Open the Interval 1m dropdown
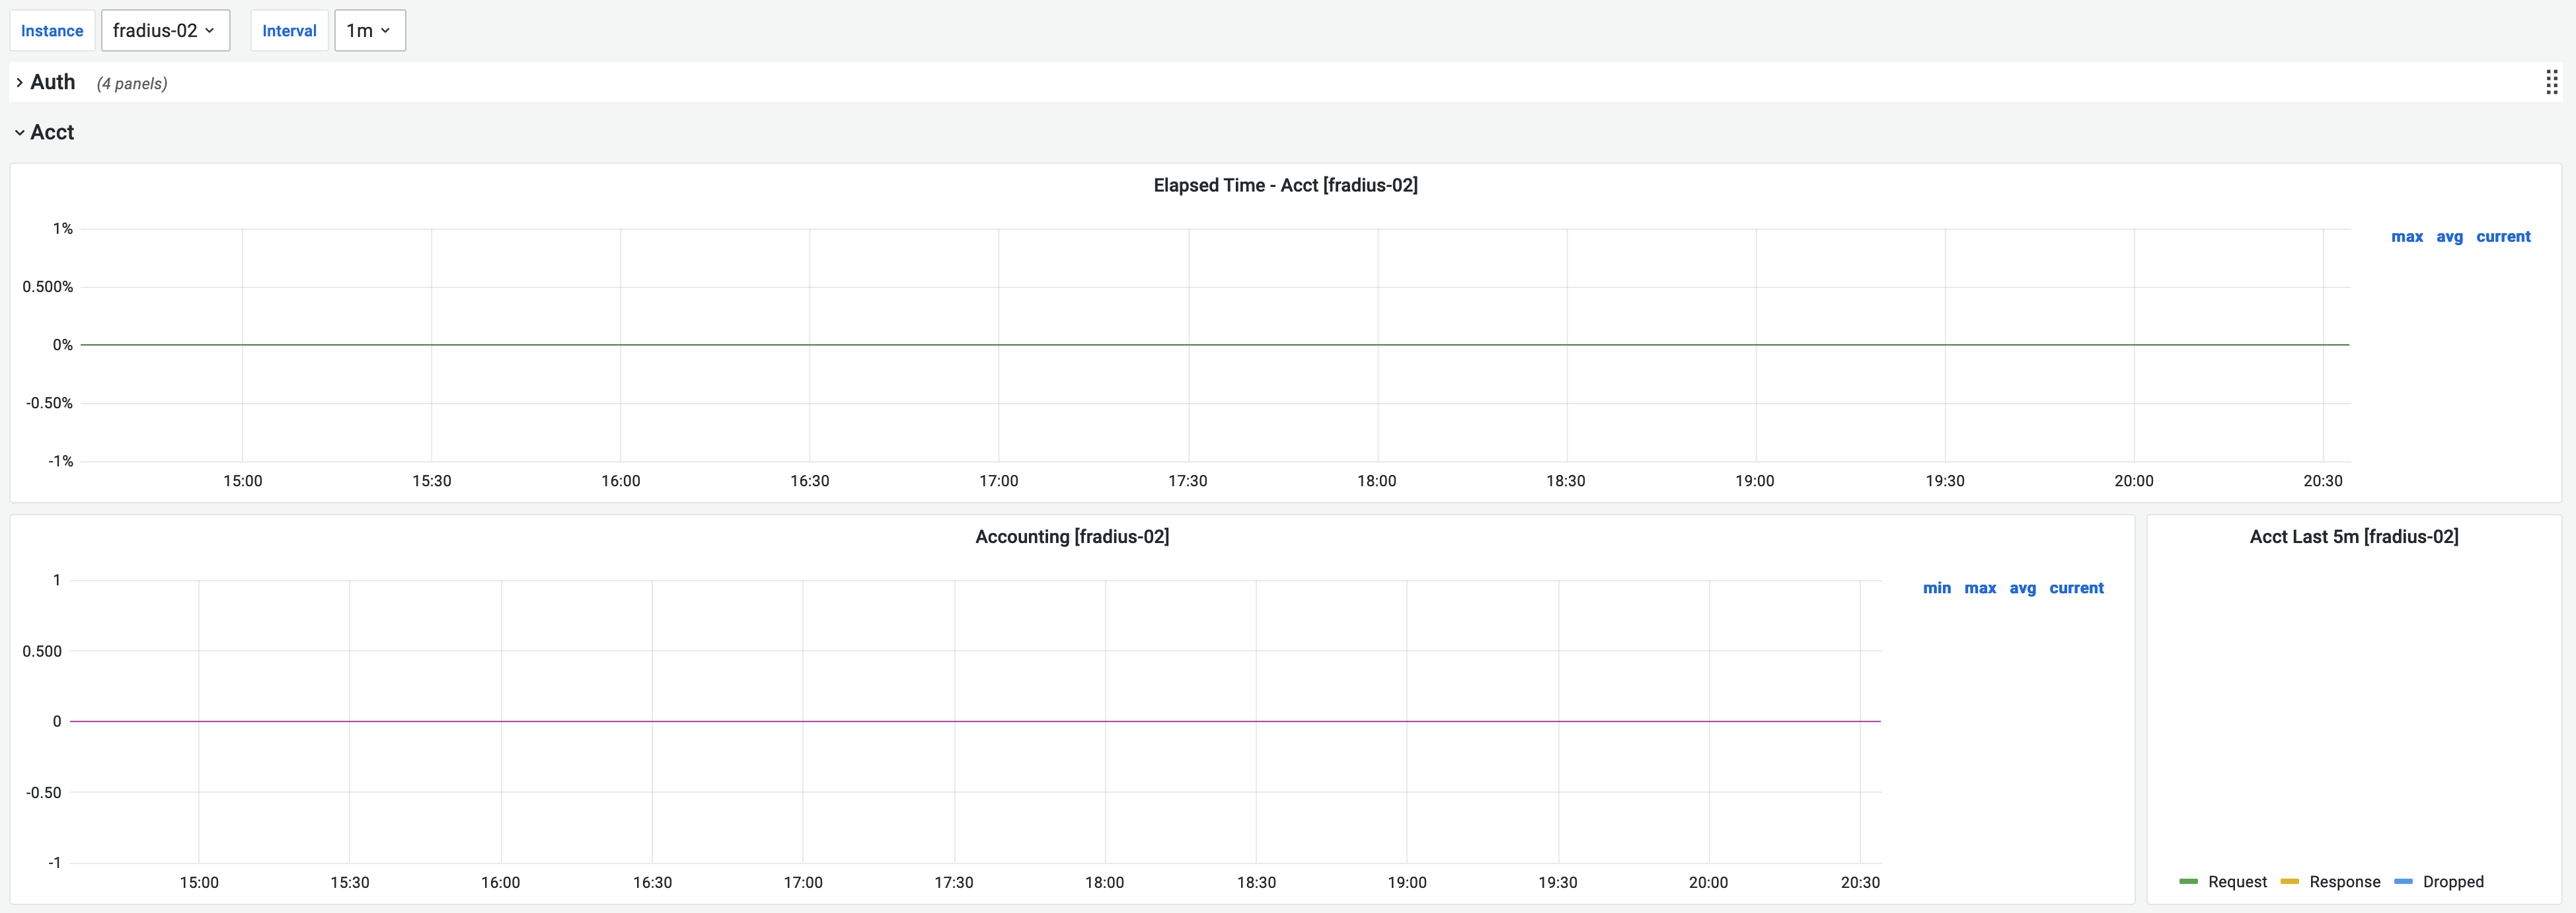 click(369, 31)
